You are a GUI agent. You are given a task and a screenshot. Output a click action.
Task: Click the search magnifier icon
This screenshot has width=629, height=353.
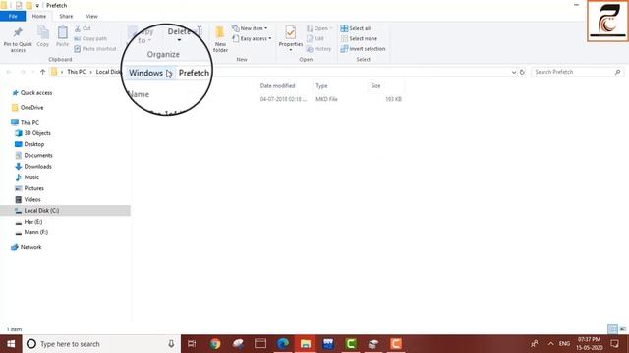click(x=618, y=72)
